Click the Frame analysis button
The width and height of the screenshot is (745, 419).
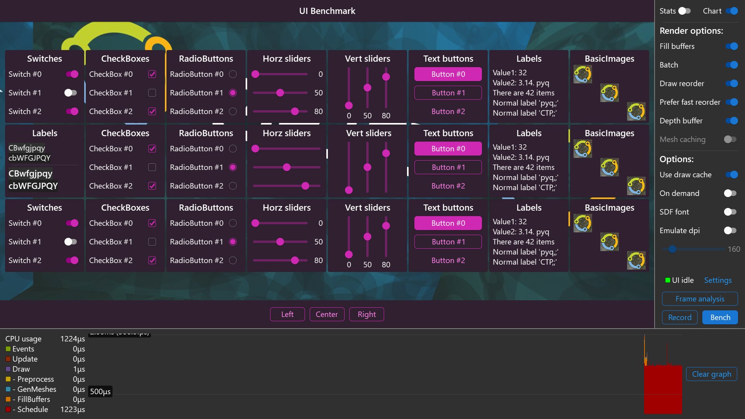(x=700, y=299)
